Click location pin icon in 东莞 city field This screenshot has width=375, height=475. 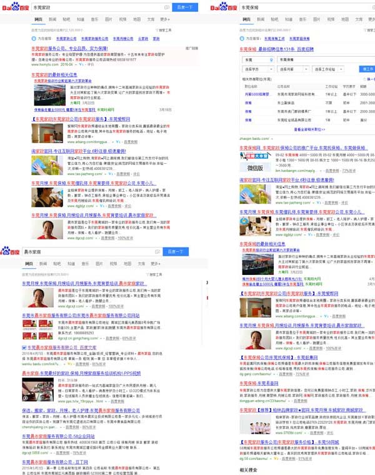[271, 60]
